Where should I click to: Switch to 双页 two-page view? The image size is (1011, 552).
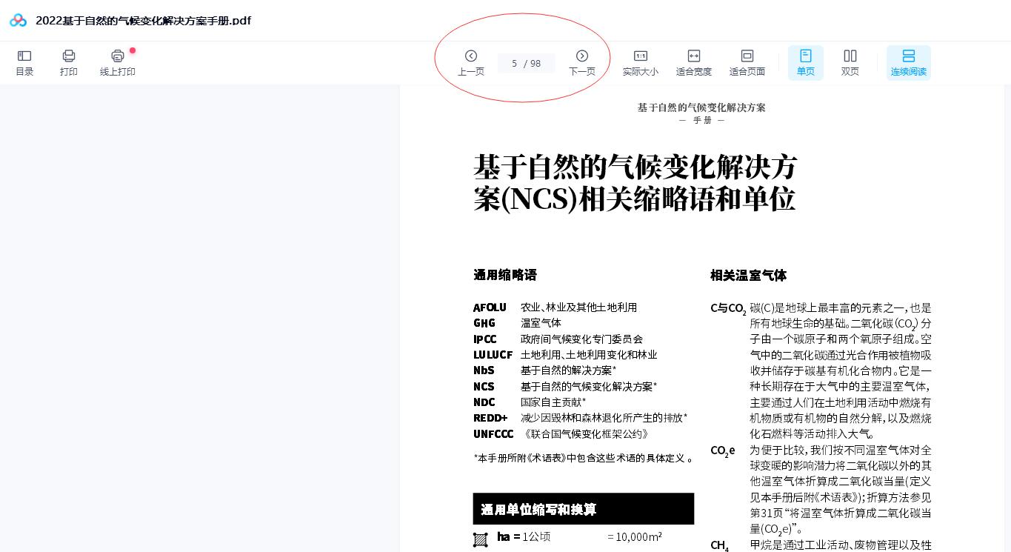(850, 62)
